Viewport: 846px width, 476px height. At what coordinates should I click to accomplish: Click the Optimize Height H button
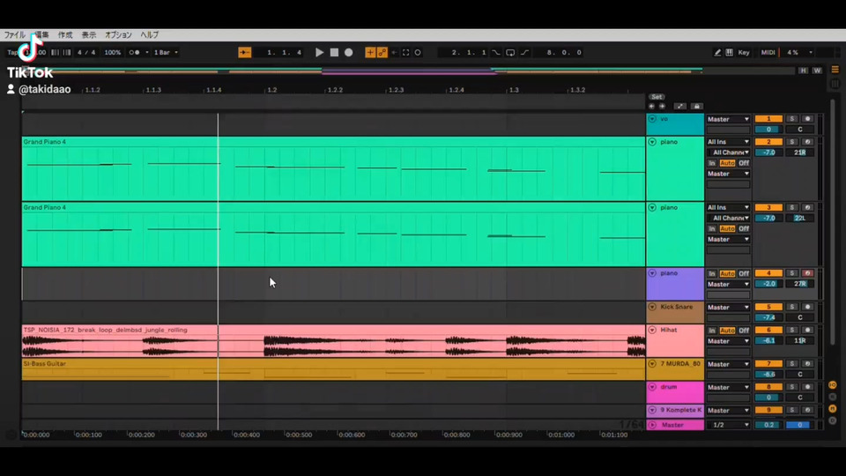tap(804, 71)
